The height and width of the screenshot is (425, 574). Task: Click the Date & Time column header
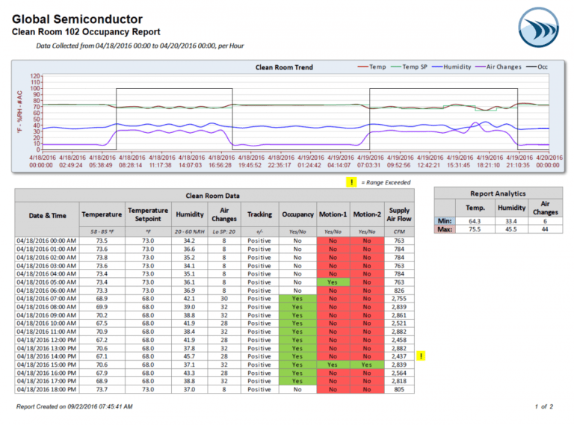click(x=47, y=215)
